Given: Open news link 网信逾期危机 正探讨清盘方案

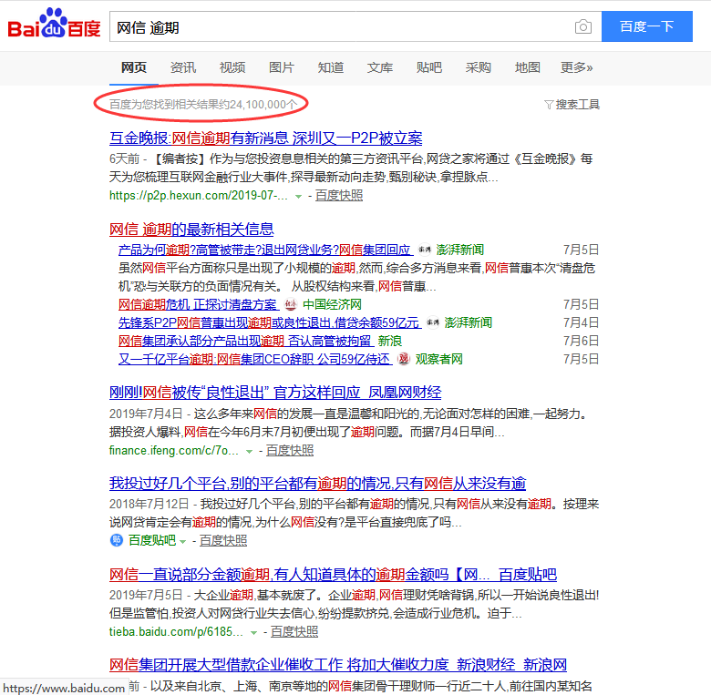Looking at the screenshot, I should pyautogui.click(x=199, y=304).
